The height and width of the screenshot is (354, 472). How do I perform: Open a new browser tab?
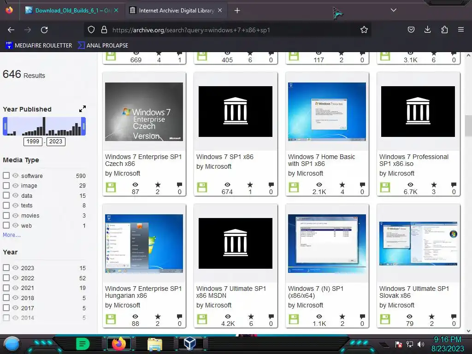pos(237,11)
